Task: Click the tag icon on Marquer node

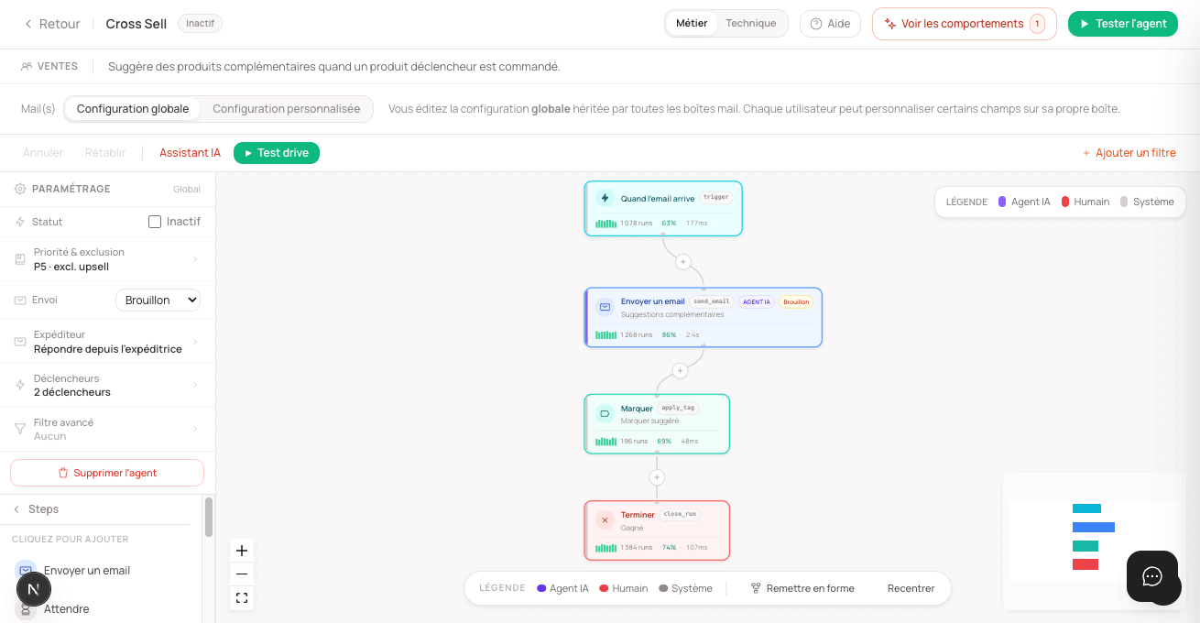Action: pos(605,413)
